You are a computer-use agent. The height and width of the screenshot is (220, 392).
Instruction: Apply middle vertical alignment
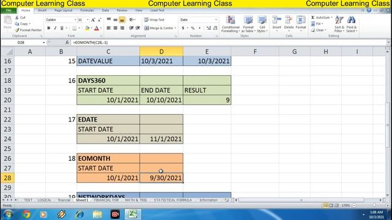(115, 20)
